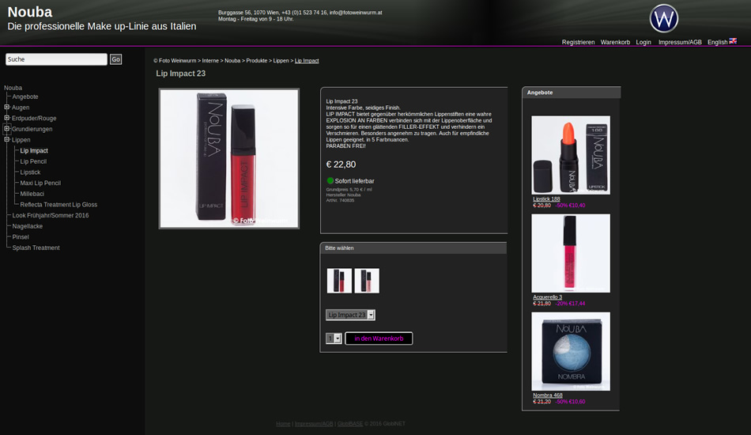Click Lippen breadcrumb
Screen dimensions: 751x435
pos(281,60)
